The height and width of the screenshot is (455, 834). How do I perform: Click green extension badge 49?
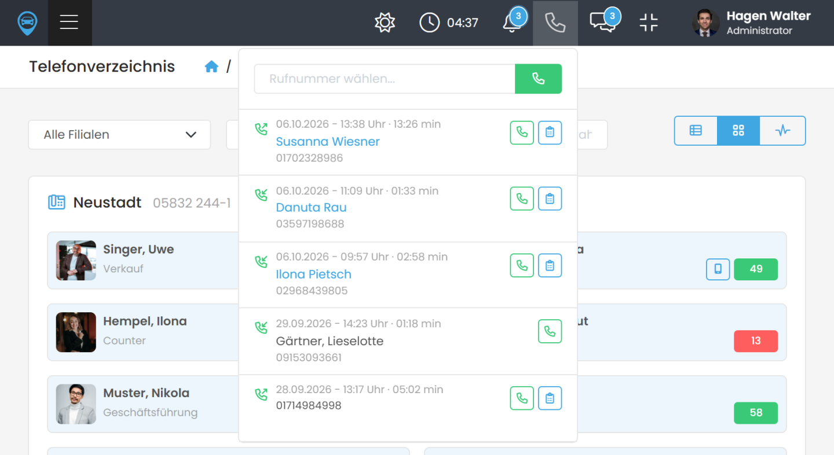point(756,269)
